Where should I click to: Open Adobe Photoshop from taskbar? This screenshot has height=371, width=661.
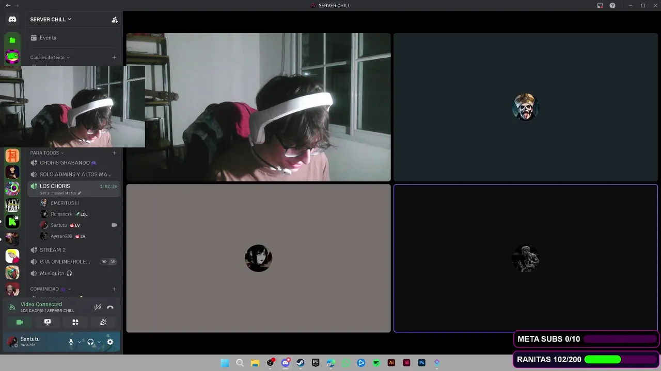pos(421,363)
